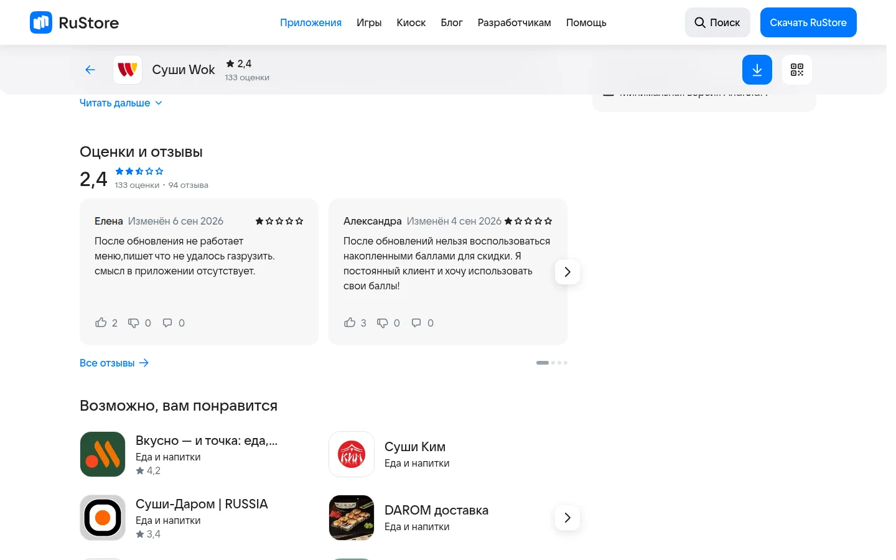Click the Суши Wok title in header
The image size is (896, 560).
[x=184, y=70]
